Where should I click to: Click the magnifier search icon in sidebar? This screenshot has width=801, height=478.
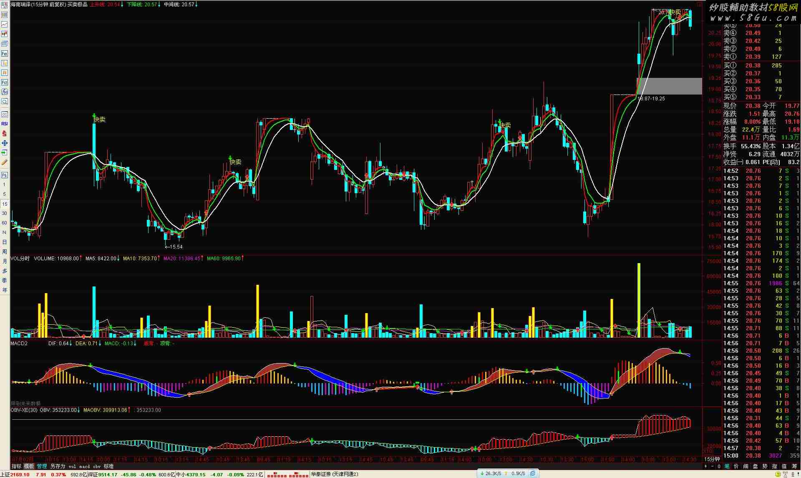[x=5, y=102]
